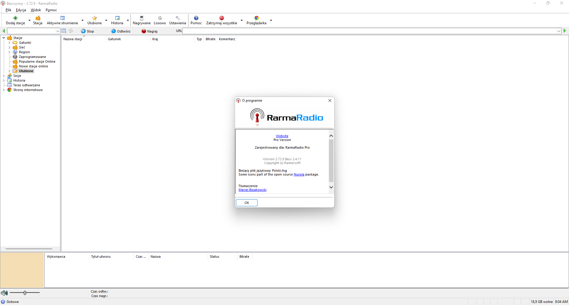
Task: Open the Historia toolbar icon
Action: [x=117, y=20]
